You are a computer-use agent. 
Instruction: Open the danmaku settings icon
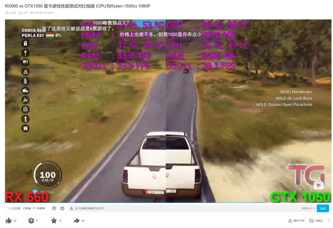point(62,208)
